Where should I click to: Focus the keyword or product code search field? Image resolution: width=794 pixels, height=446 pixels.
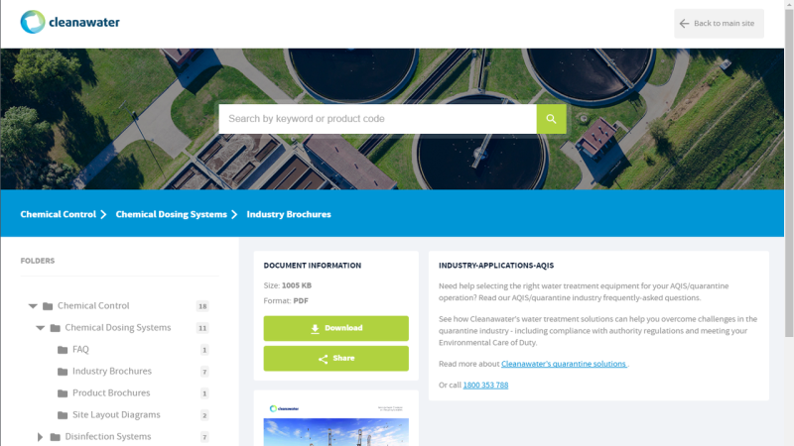click(x=377, y=119)
